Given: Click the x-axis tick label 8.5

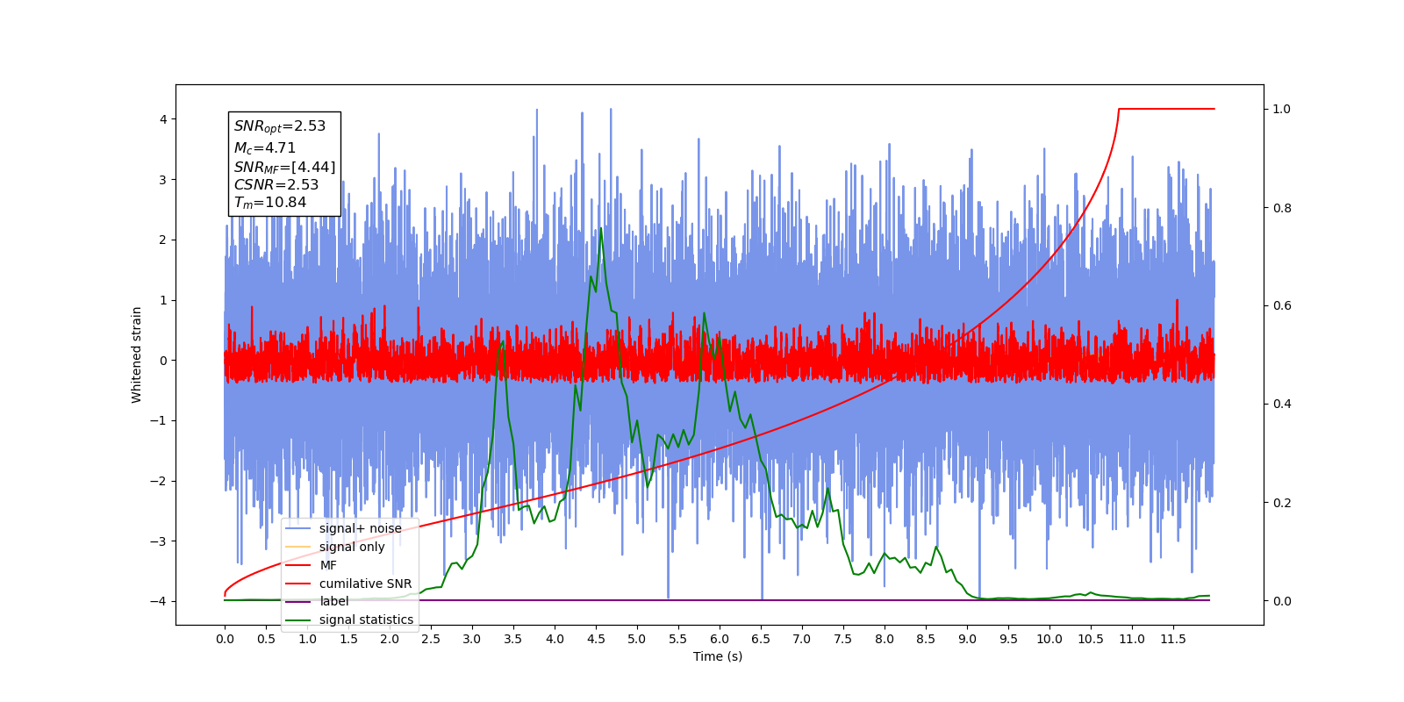Looking at the screenshot, I should point(926,639).
